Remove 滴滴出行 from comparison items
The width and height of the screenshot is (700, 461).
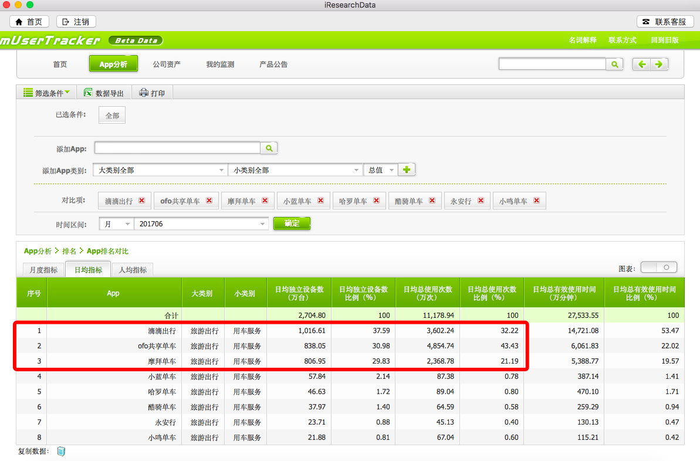click(141, 201)
